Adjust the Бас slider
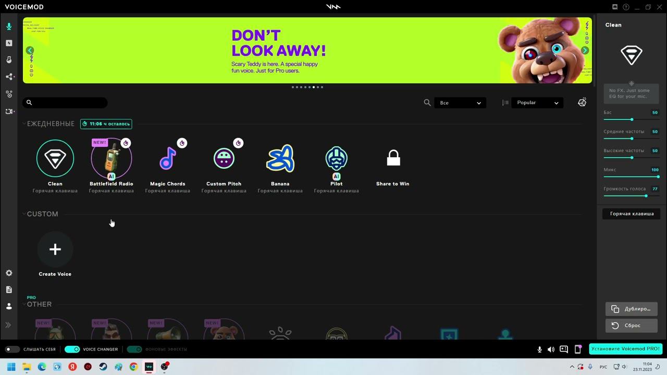This screenshot has width=667, height=375. [632, 120]
